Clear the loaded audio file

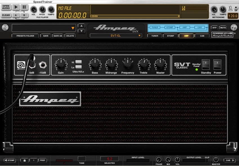click(6, 15)
